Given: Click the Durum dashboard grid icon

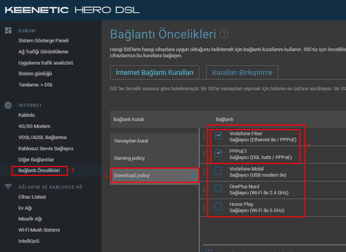Looking at the screenshot, I should coord(8,30).
